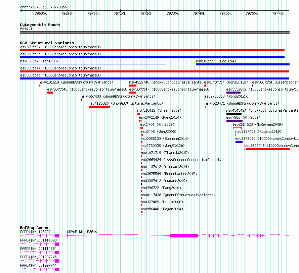Select esv3566155 (Boomsma2014) label
This screenshot has height=273, width=299.
pyautogui.click(x=165, y=139)
